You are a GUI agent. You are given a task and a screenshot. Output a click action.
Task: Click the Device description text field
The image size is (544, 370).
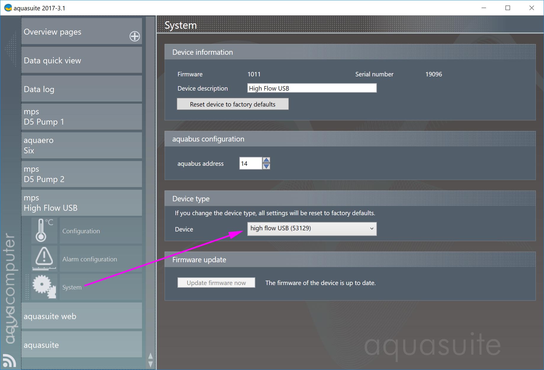312,88
